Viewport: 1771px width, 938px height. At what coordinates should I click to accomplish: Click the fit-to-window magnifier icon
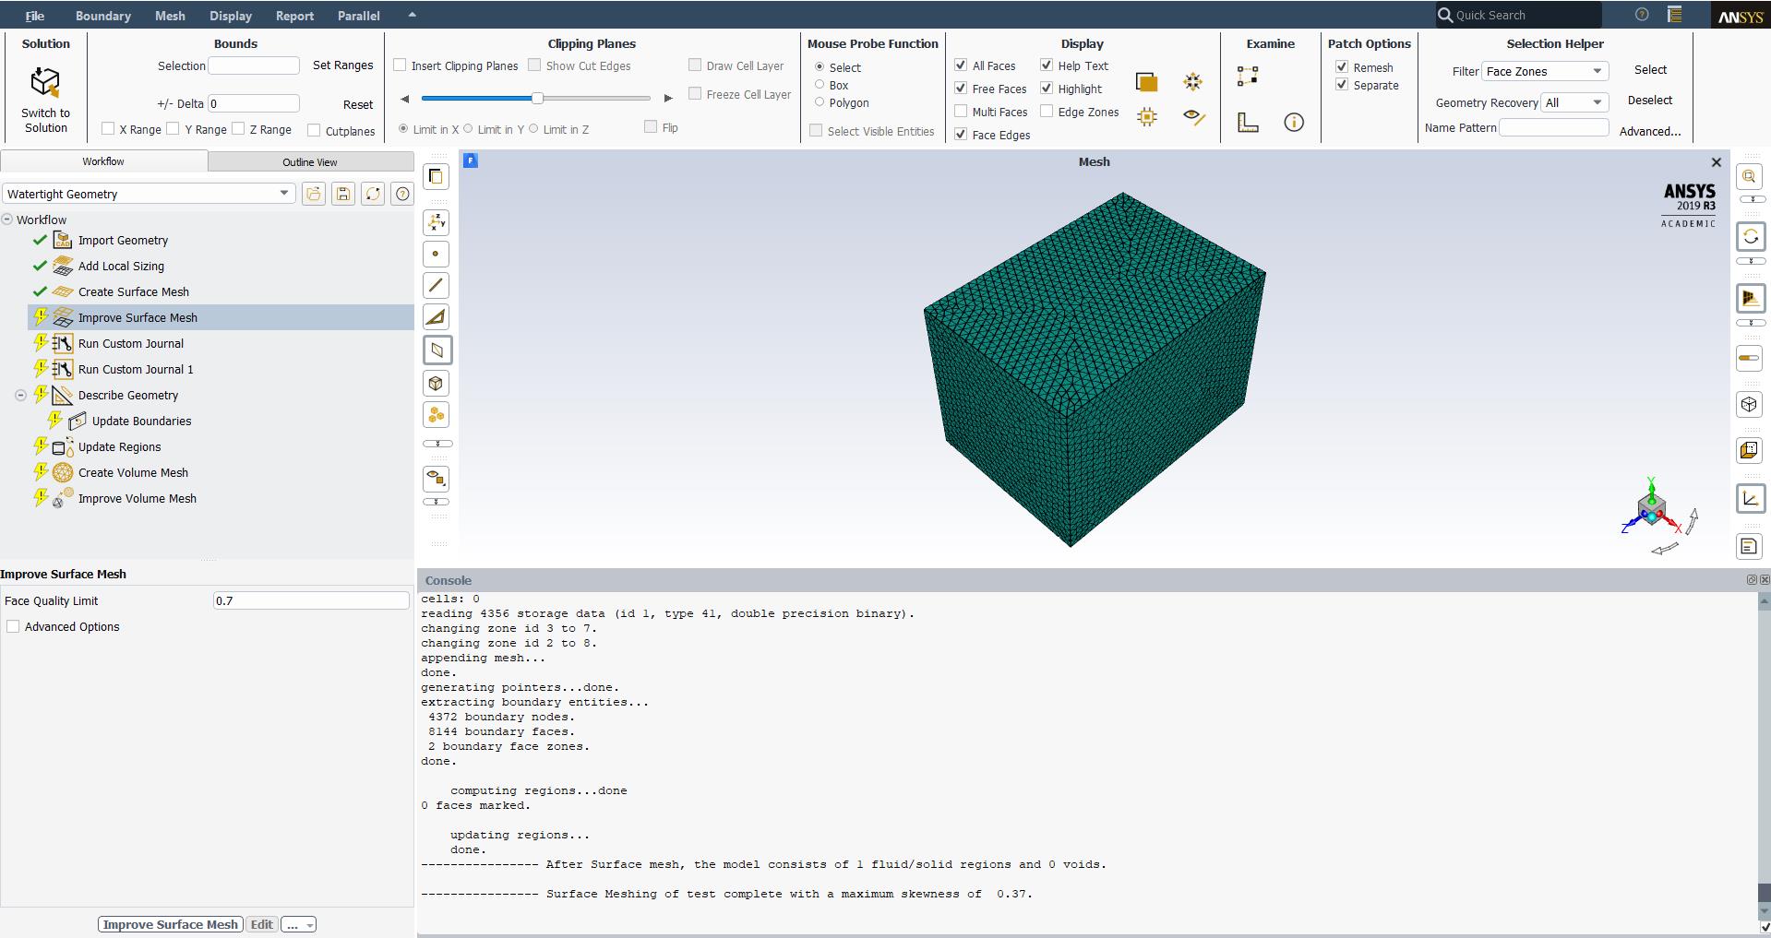click(1750, 177)
